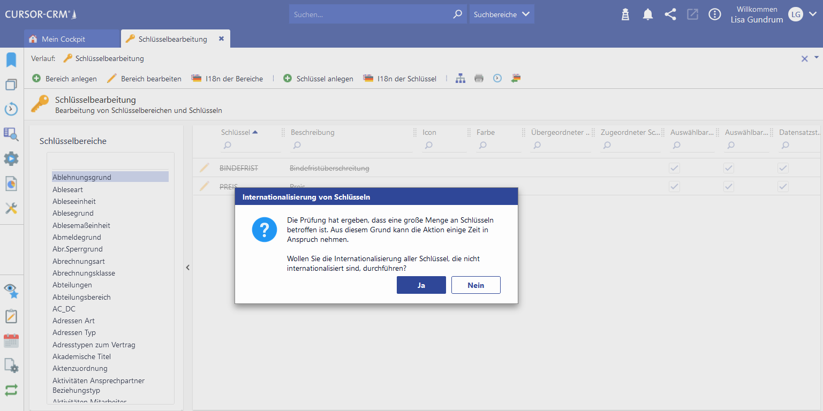Click the notification bell icon
Screen dimensions: 823x411
coord(648,14)
